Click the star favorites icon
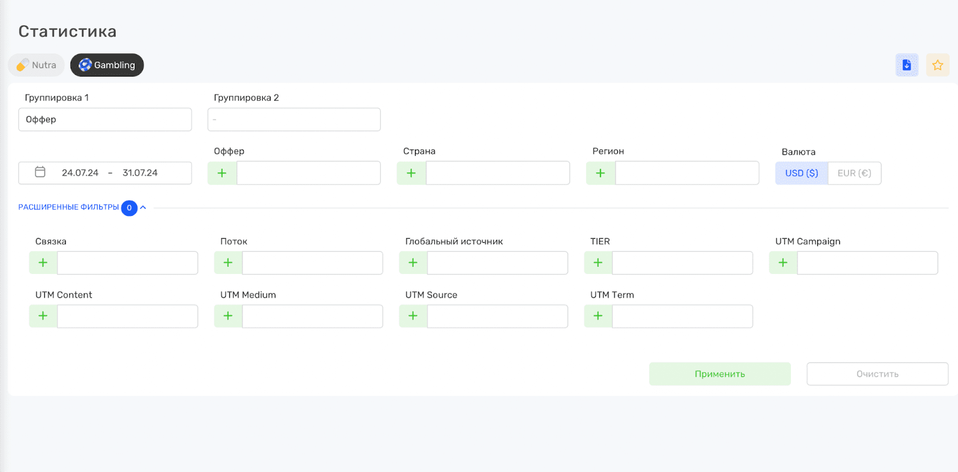 click(x=937, y=65)
